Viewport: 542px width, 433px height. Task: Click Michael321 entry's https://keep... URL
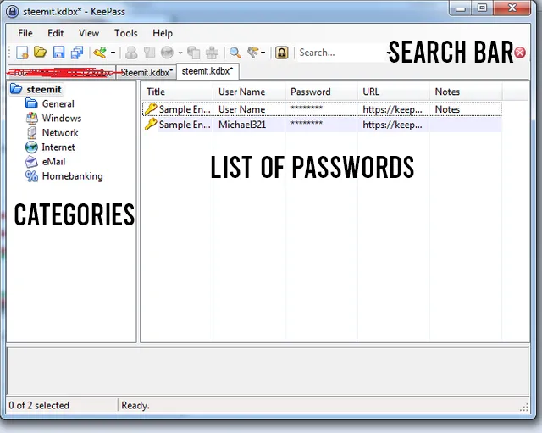click(x=392, y=125)
